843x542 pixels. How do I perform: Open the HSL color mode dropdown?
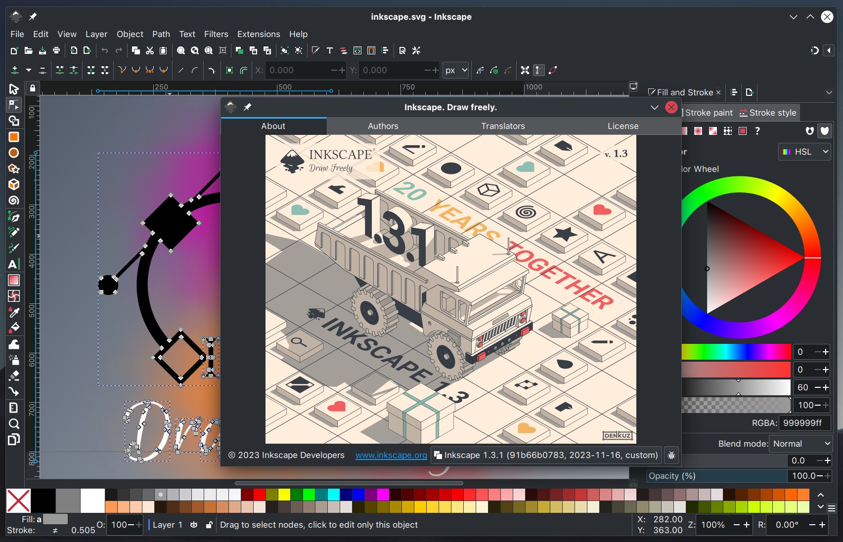pos(804,152)
